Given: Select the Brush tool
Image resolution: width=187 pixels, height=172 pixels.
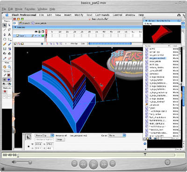Looking at the screenshot, I should 9,44.
